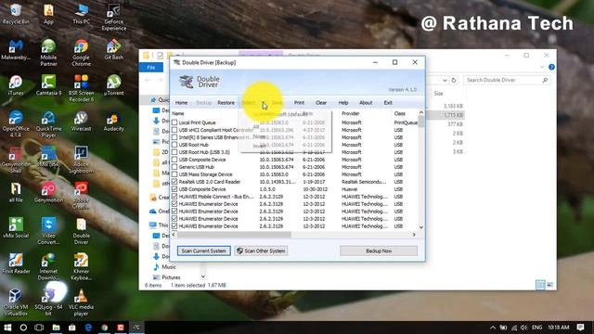
Task: Click the help icon in File Explorer
Action: [551, 67]
